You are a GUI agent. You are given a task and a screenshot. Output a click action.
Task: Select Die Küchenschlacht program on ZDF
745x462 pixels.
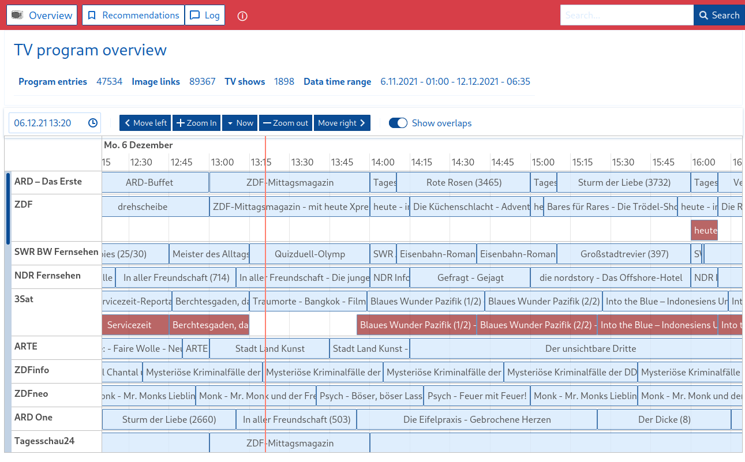point(470,206)
